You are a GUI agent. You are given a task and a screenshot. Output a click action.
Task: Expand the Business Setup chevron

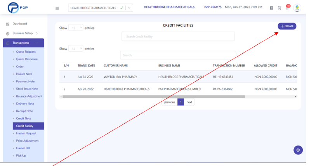(x=37, y=33)
